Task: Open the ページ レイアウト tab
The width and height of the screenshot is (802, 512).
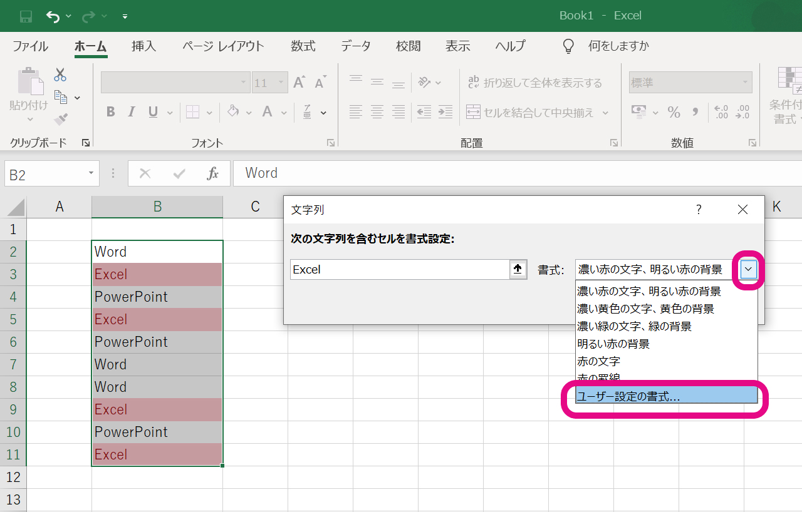Action: 223,46
